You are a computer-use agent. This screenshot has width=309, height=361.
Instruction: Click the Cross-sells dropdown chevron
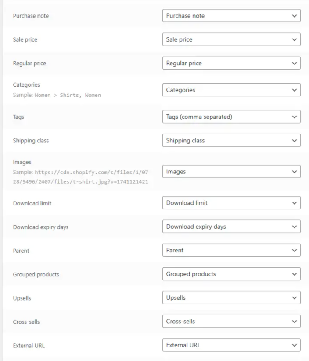(x=294, y=322)
